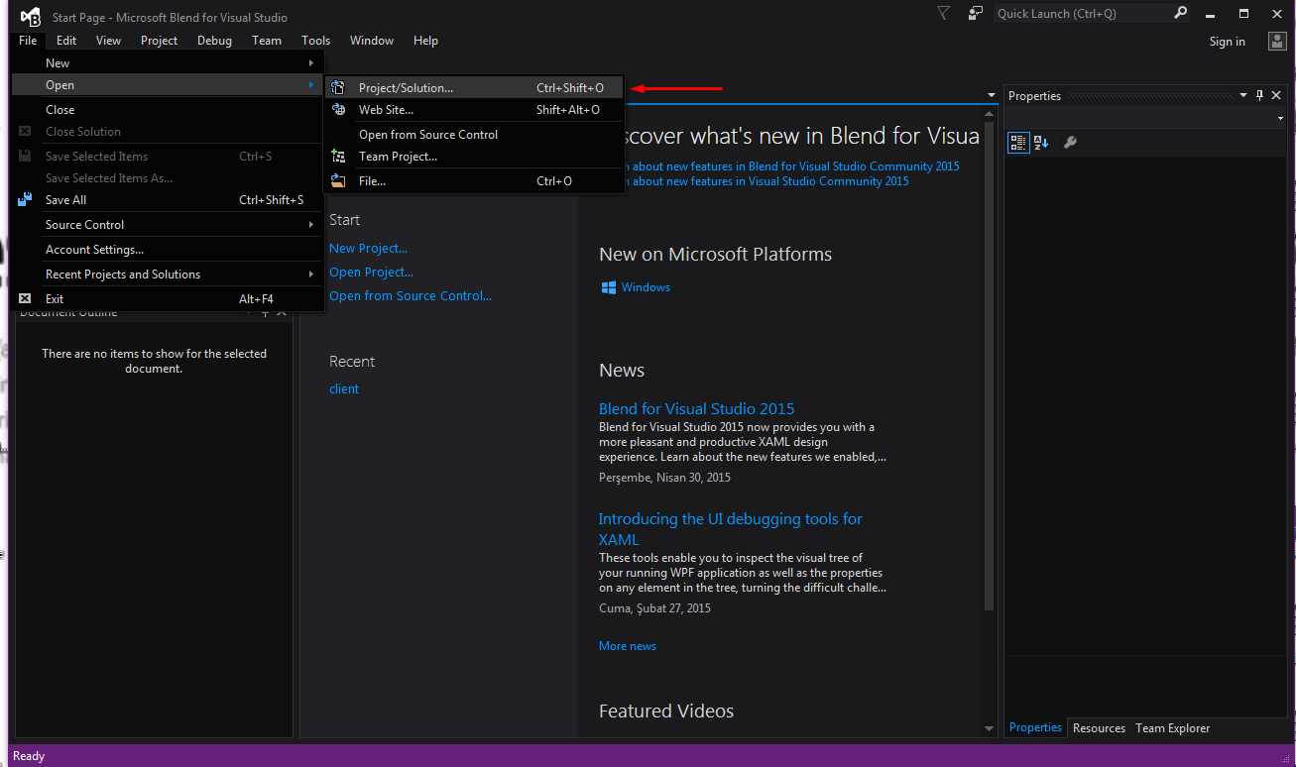Click the Exit icon in the File menu
Screen dimensions: 1296x767
click(x=25, y=299)
